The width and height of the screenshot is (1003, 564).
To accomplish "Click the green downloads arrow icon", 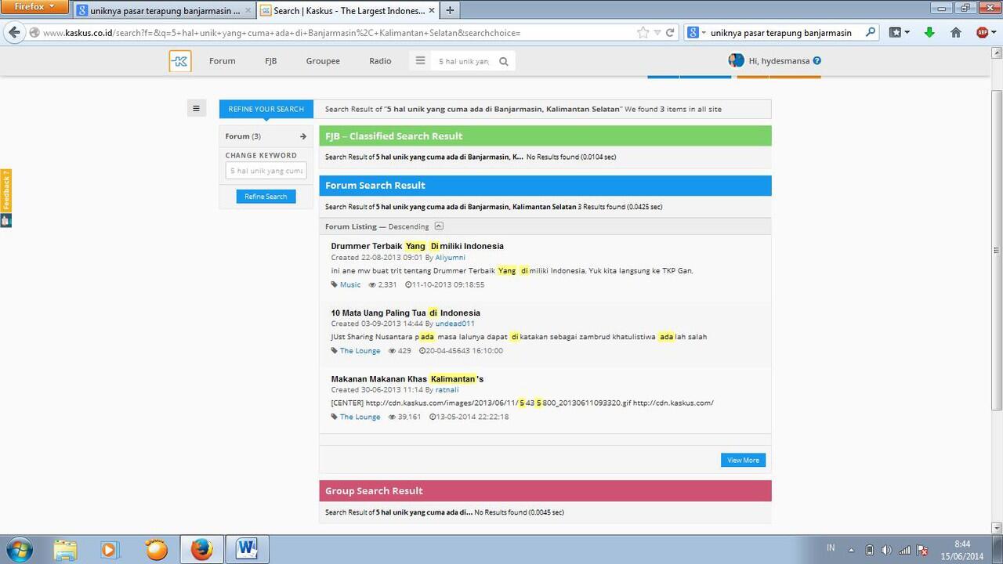I will pos(929,33).
